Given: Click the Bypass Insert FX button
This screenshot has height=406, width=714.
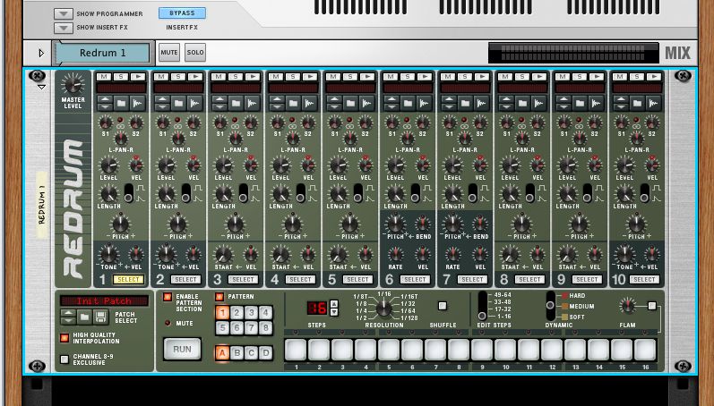Looking at the screenshot, I should 182,13.
